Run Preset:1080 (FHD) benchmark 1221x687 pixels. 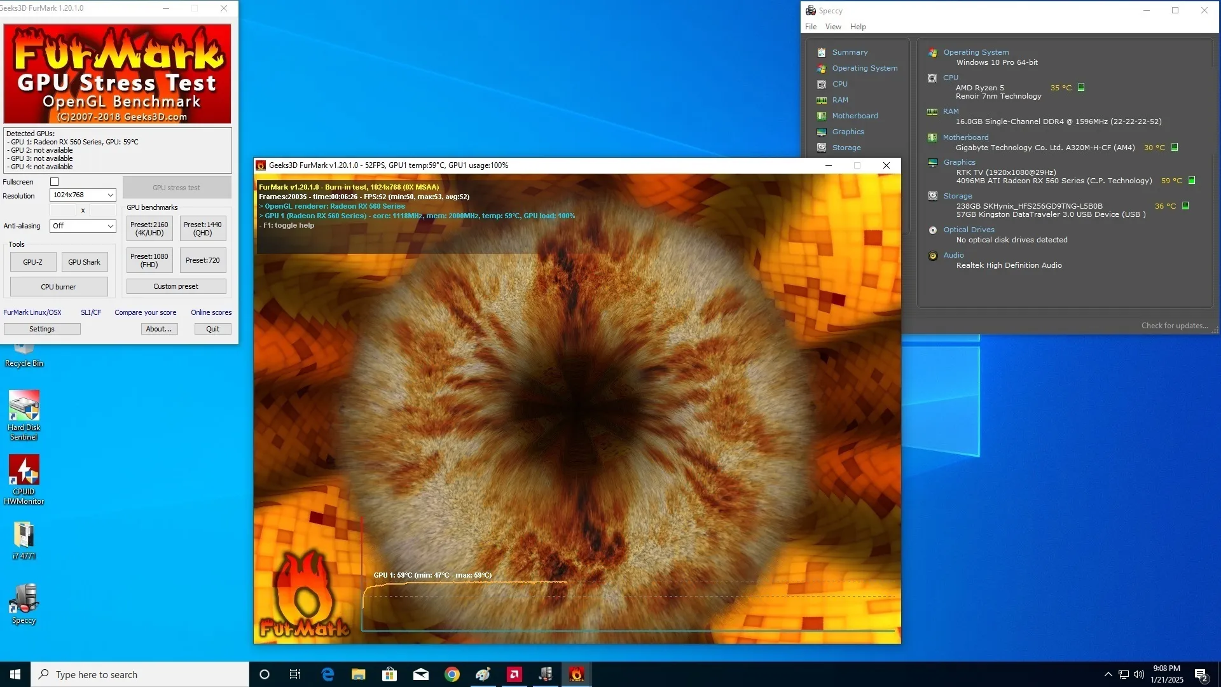(x=149, y=261)
